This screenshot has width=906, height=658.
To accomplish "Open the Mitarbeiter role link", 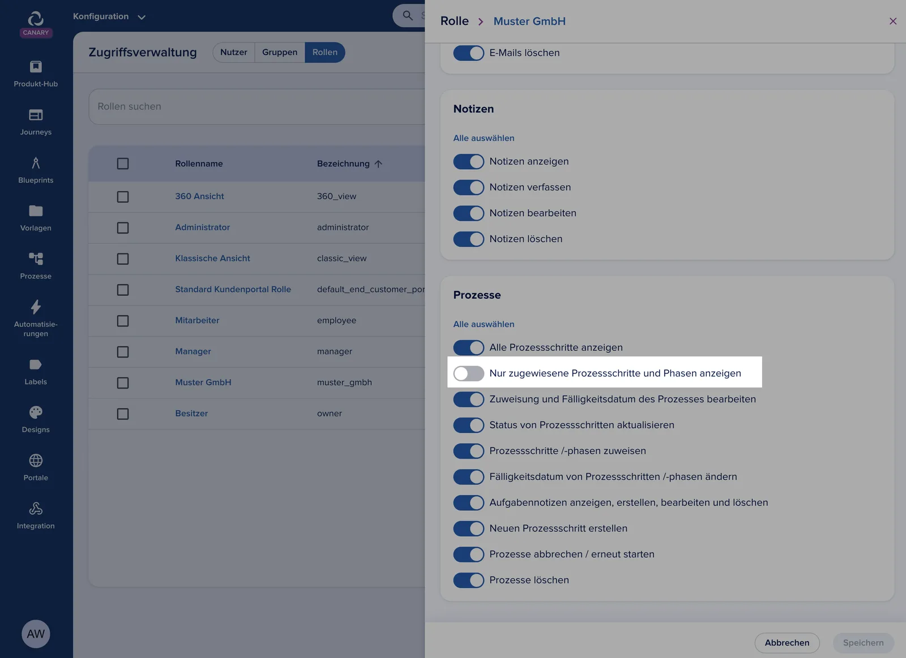I will point(197,320).
